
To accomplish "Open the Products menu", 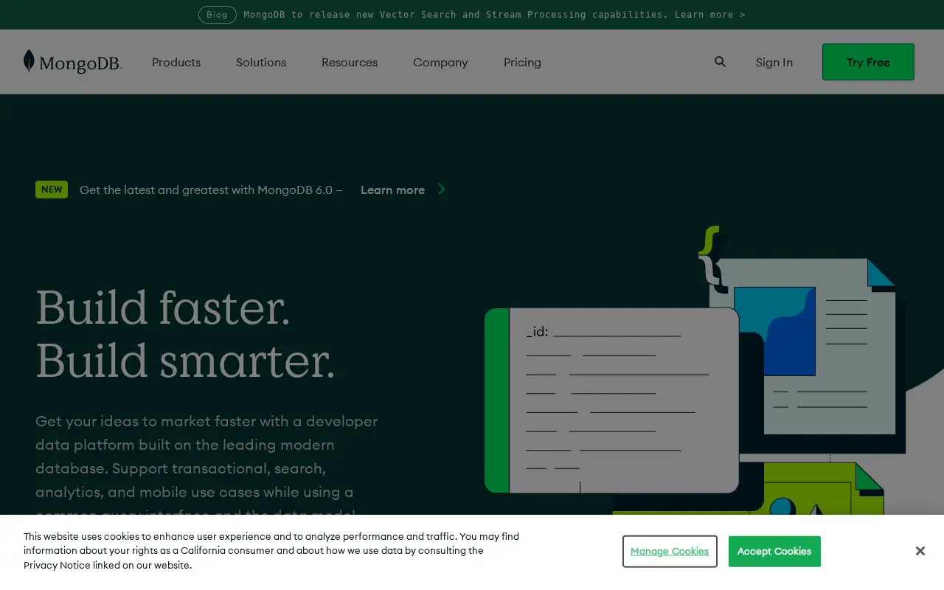I will [176, 62].
